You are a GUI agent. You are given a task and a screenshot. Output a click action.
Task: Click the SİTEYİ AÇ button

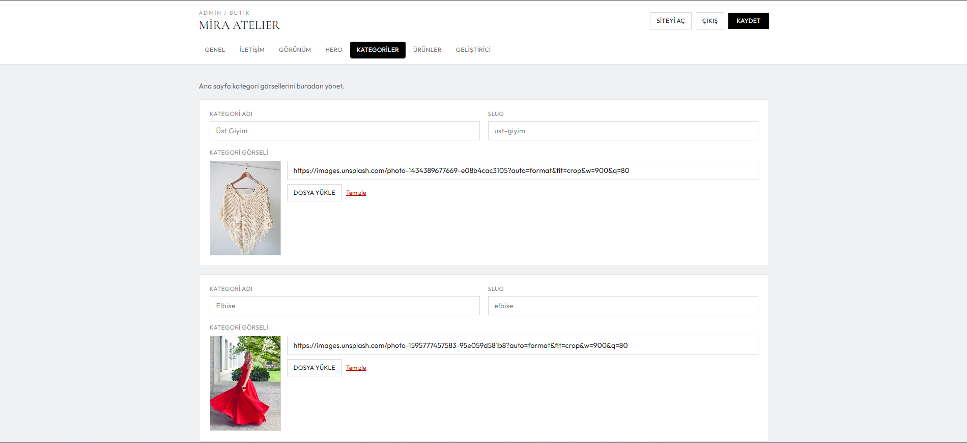click(x=670, y=21)
